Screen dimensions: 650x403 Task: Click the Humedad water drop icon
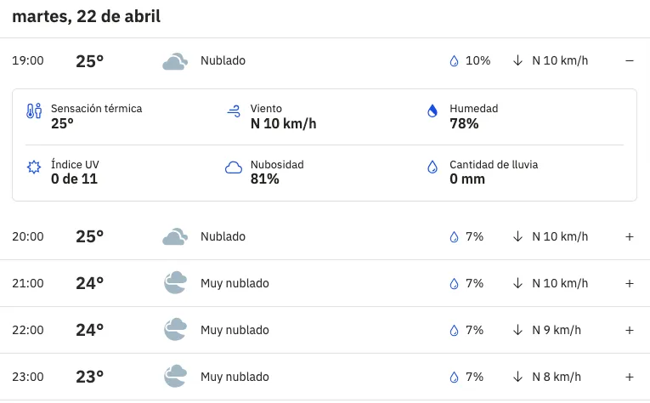(432, 111)
